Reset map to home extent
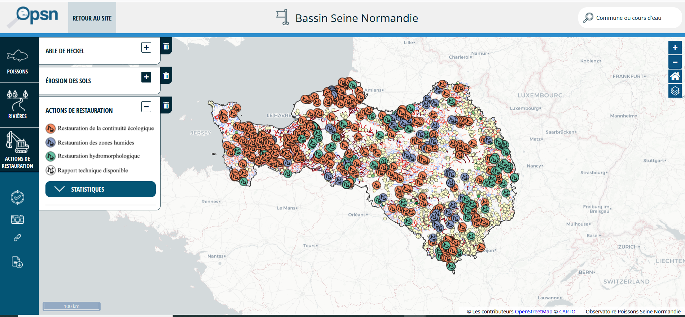Viewport: 685px width, 317px height. click(675, 76)
